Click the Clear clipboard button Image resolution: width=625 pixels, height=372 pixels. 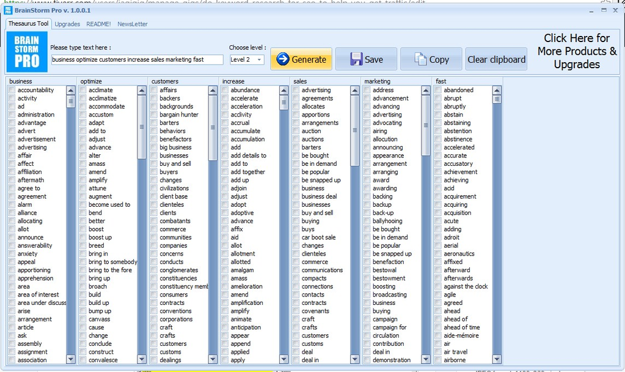point(496,59)
